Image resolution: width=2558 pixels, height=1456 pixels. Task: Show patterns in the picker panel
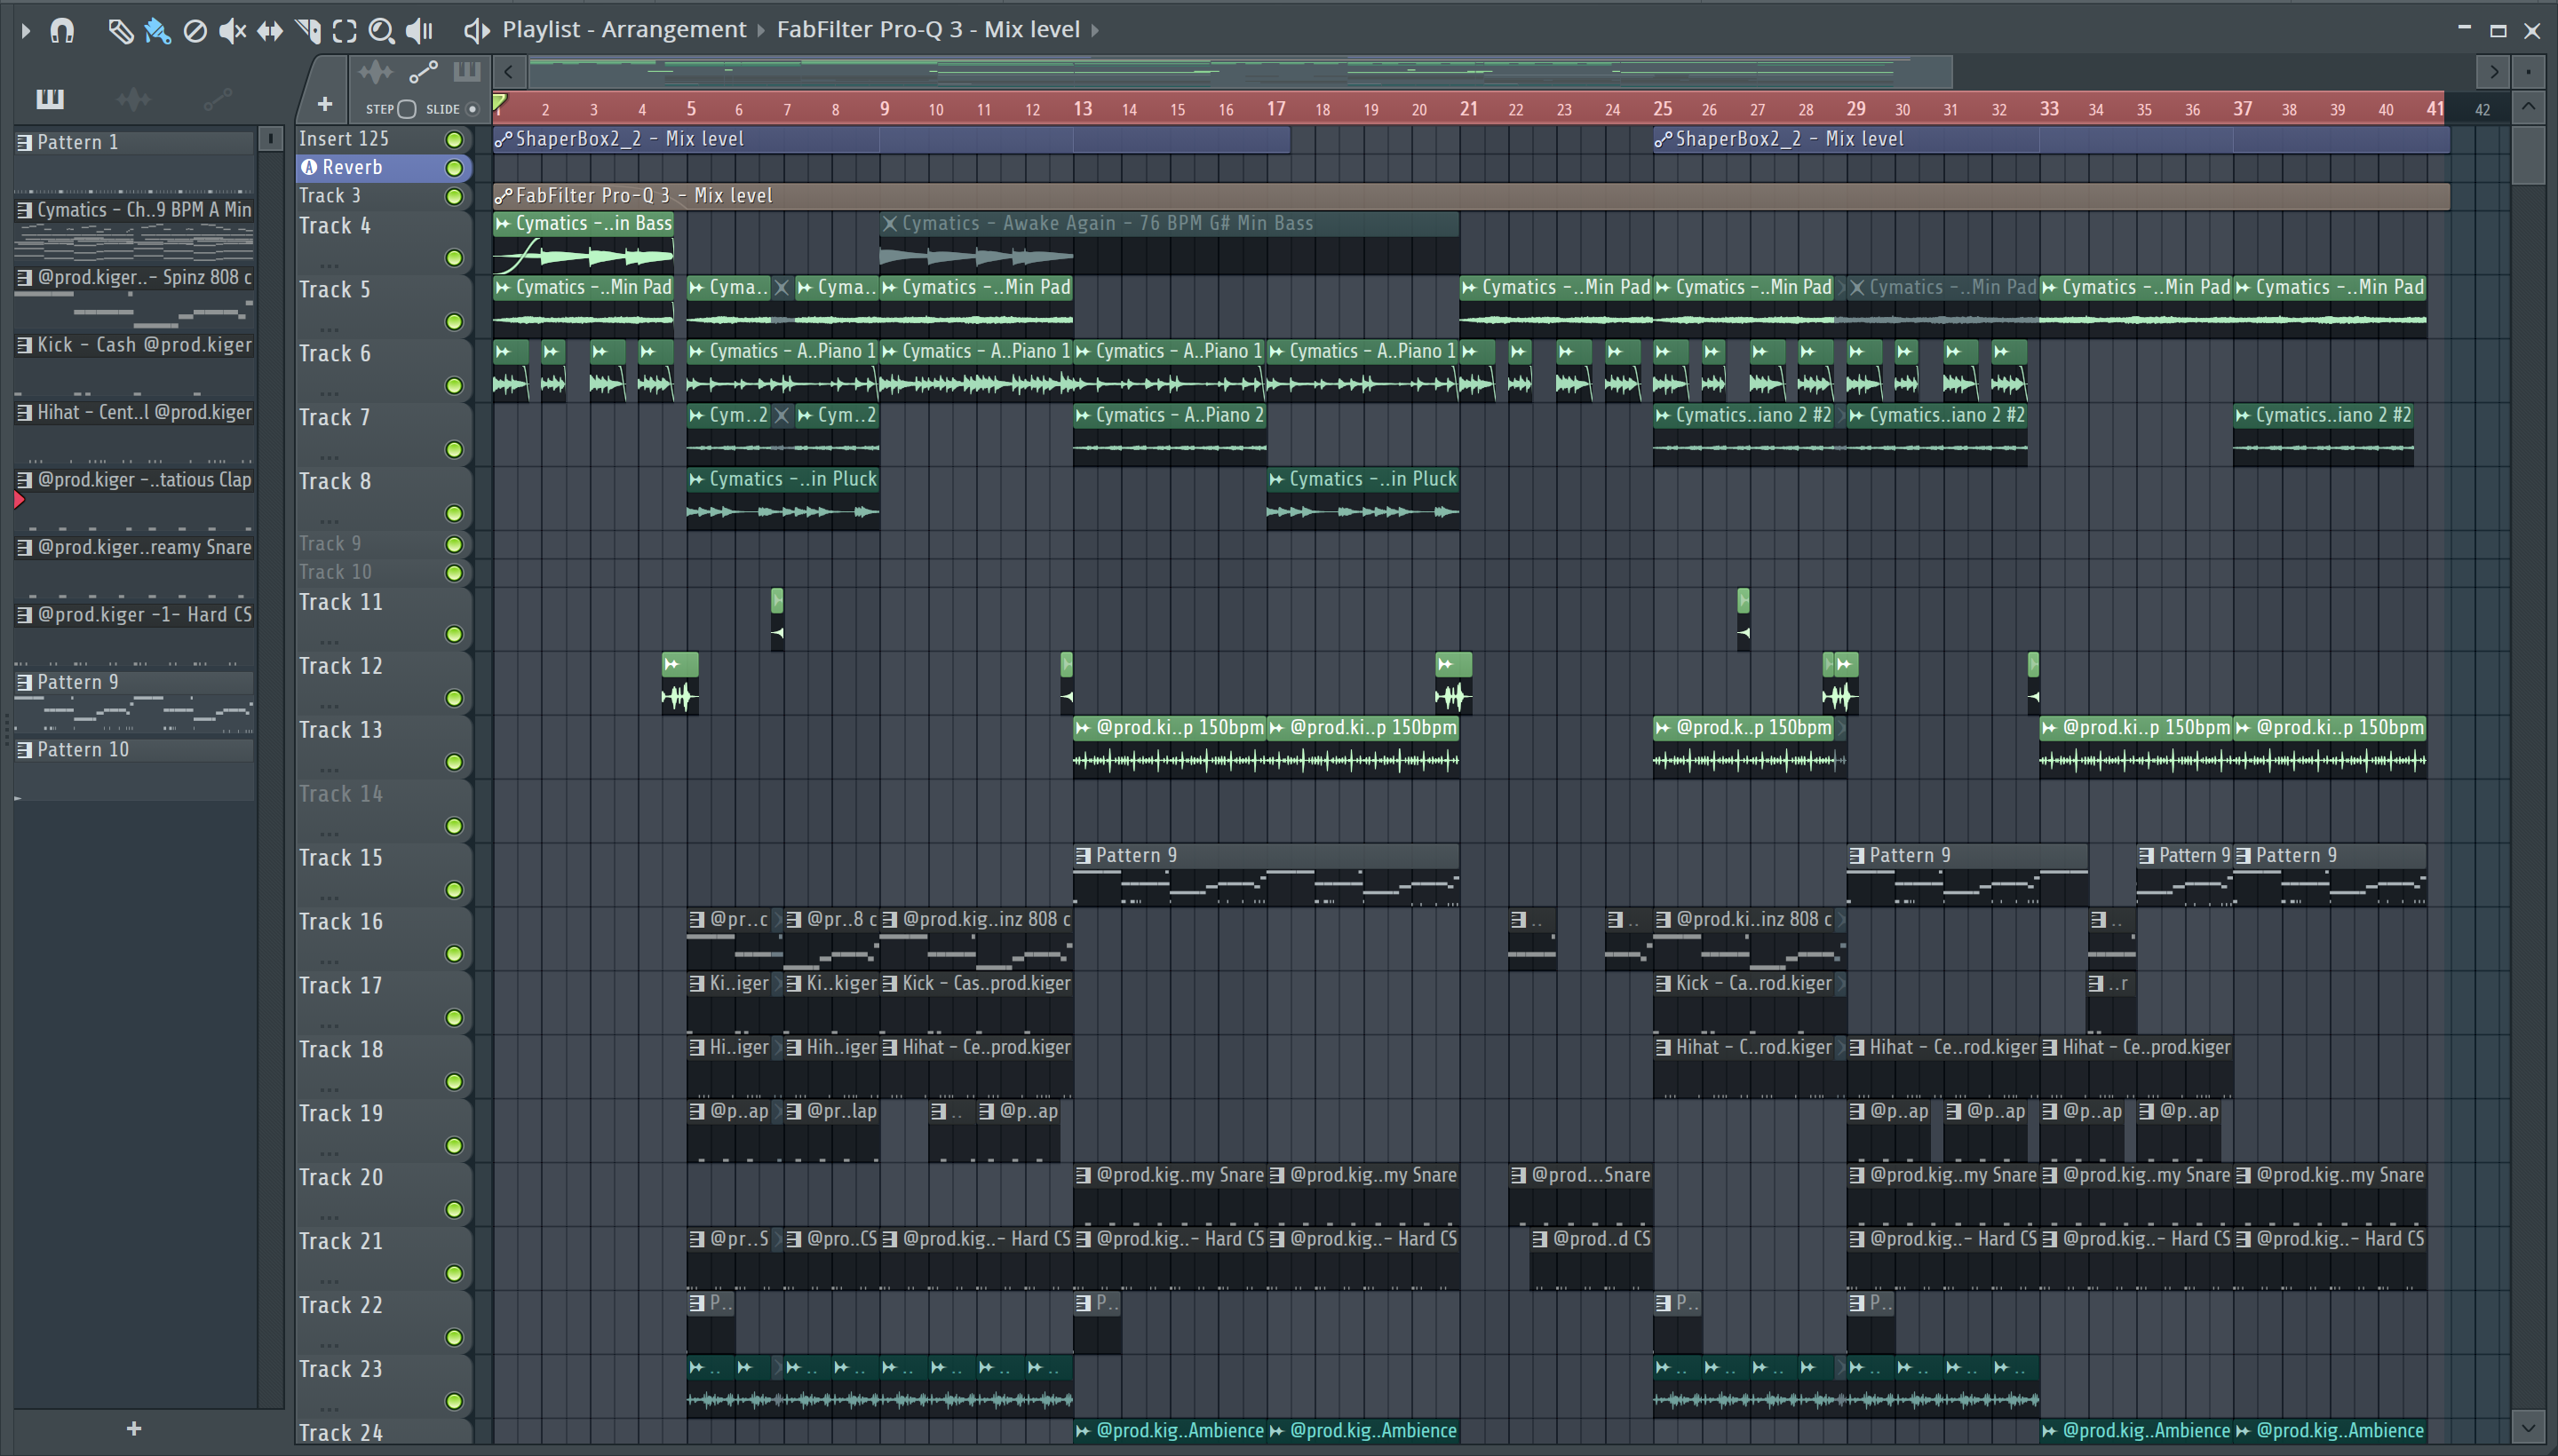pyautogui.click(x=50, y=98)
